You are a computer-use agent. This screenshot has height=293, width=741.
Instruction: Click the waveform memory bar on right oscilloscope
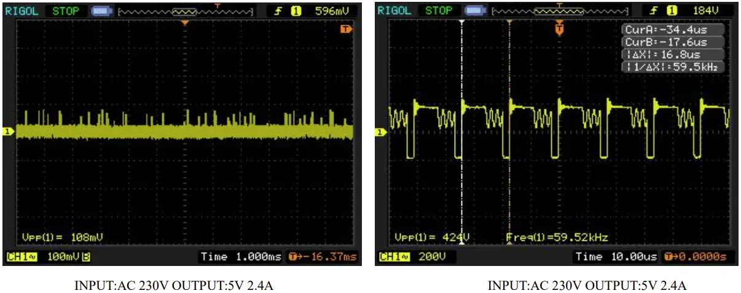tap(559, 11)
